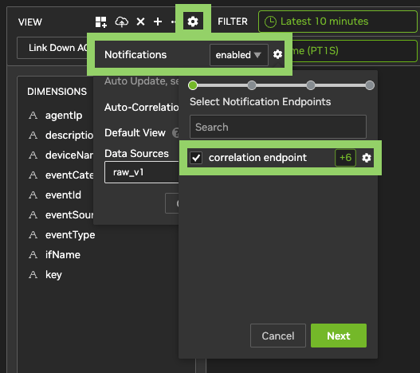Select the deviceName dimension

point(69,155)
